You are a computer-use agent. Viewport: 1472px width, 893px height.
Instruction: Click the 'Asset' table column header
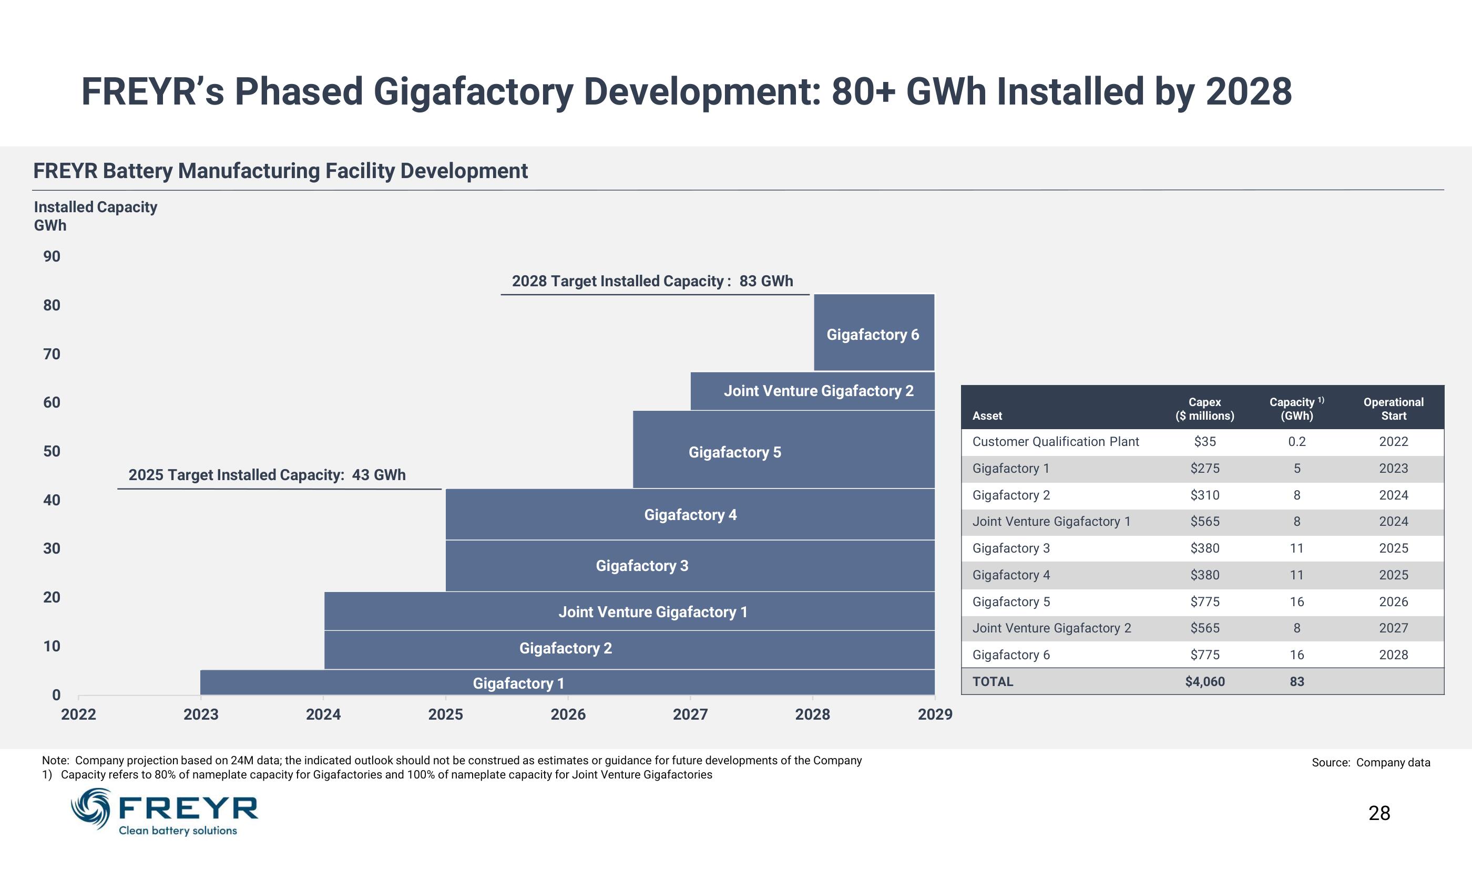pos(987,416)
